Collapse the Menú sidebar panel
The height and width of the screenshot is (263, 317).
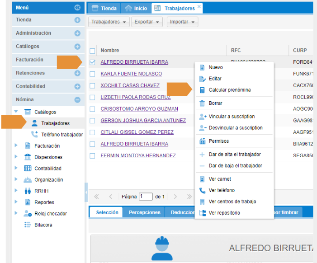tap(77, 8)
